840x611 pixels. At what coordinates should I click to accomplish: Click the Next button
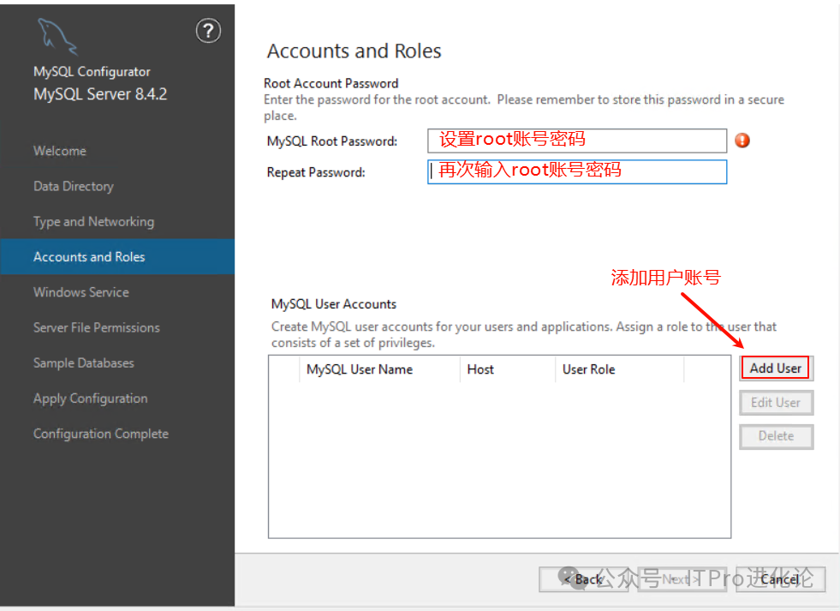[682, 579]
